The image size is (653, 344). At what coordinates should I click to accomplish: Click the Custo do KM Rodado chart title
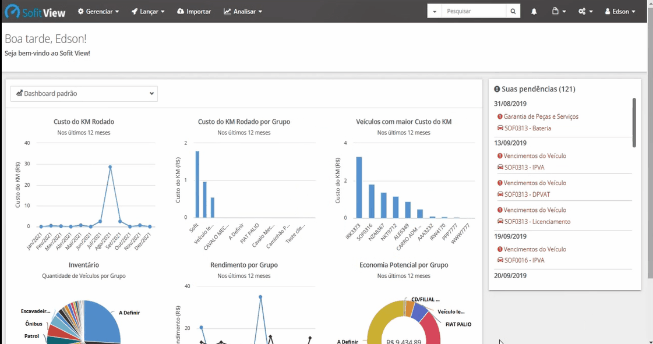point(84,122)
